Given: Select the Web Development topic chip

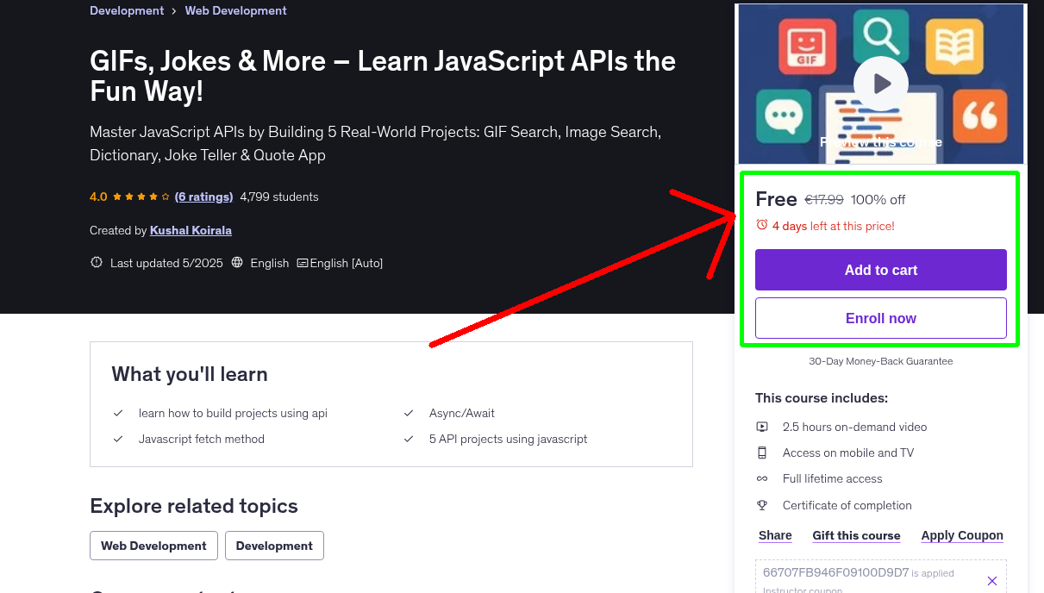Looking at the screenshot, I should tap(153, 545).
